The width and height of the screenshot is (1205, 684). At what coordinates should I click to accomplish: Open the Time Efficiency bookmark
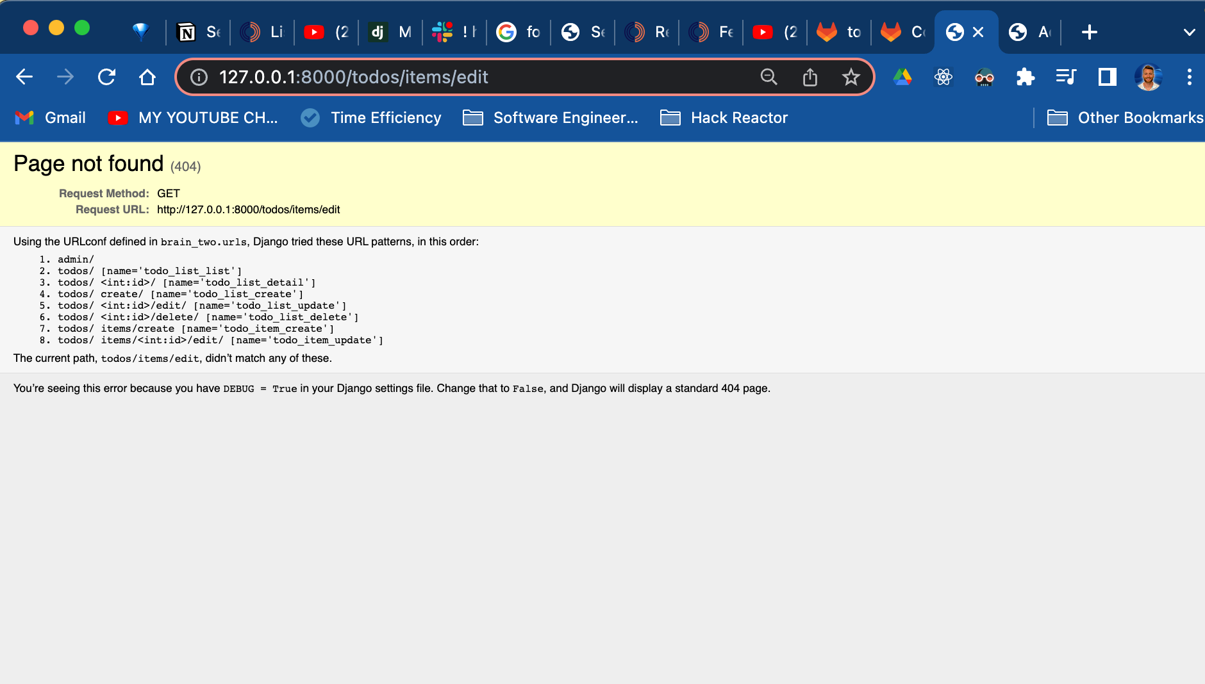click(x=371, y=118)
